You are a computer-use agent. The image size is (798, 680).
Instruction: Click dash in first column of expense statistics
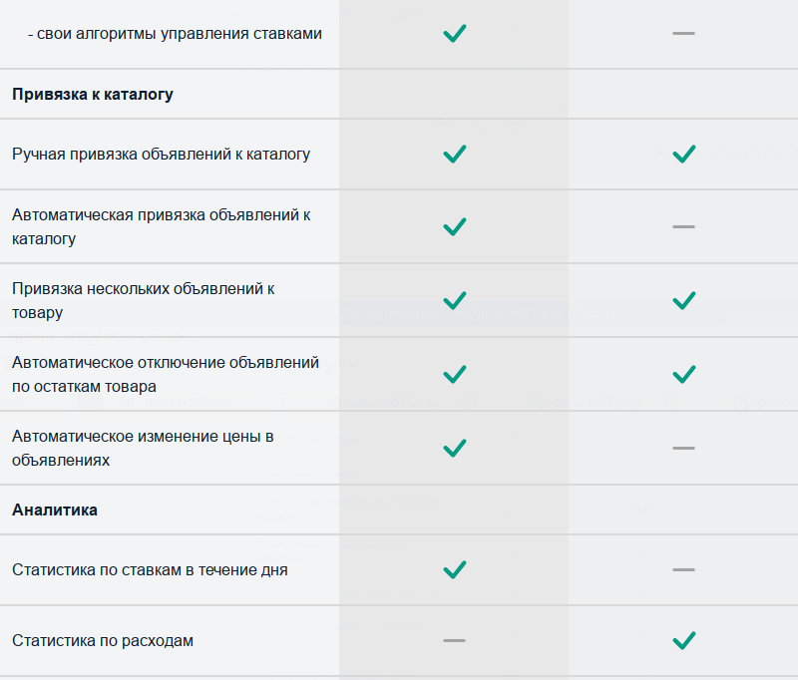455,640
